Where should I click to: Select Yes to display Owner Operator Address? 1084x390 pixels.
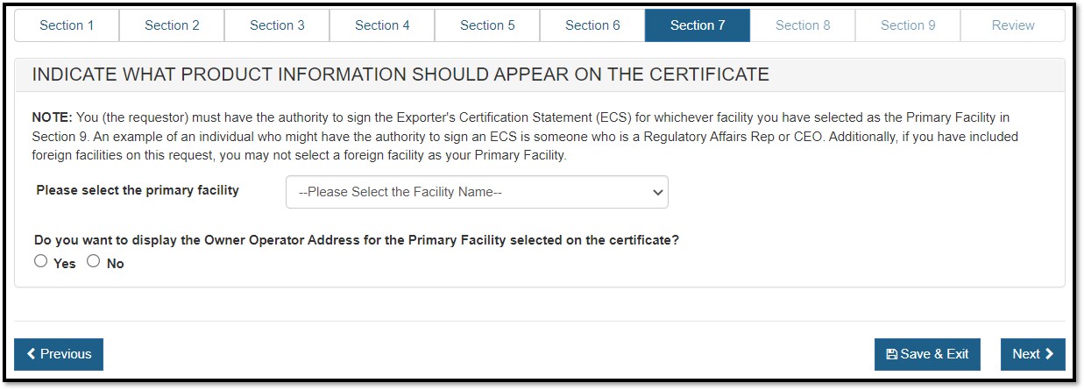(41, 261)
